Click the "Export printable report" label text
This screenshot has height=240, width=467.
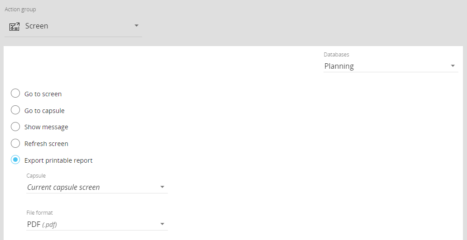pyautogui.click(x=58, y=160)
